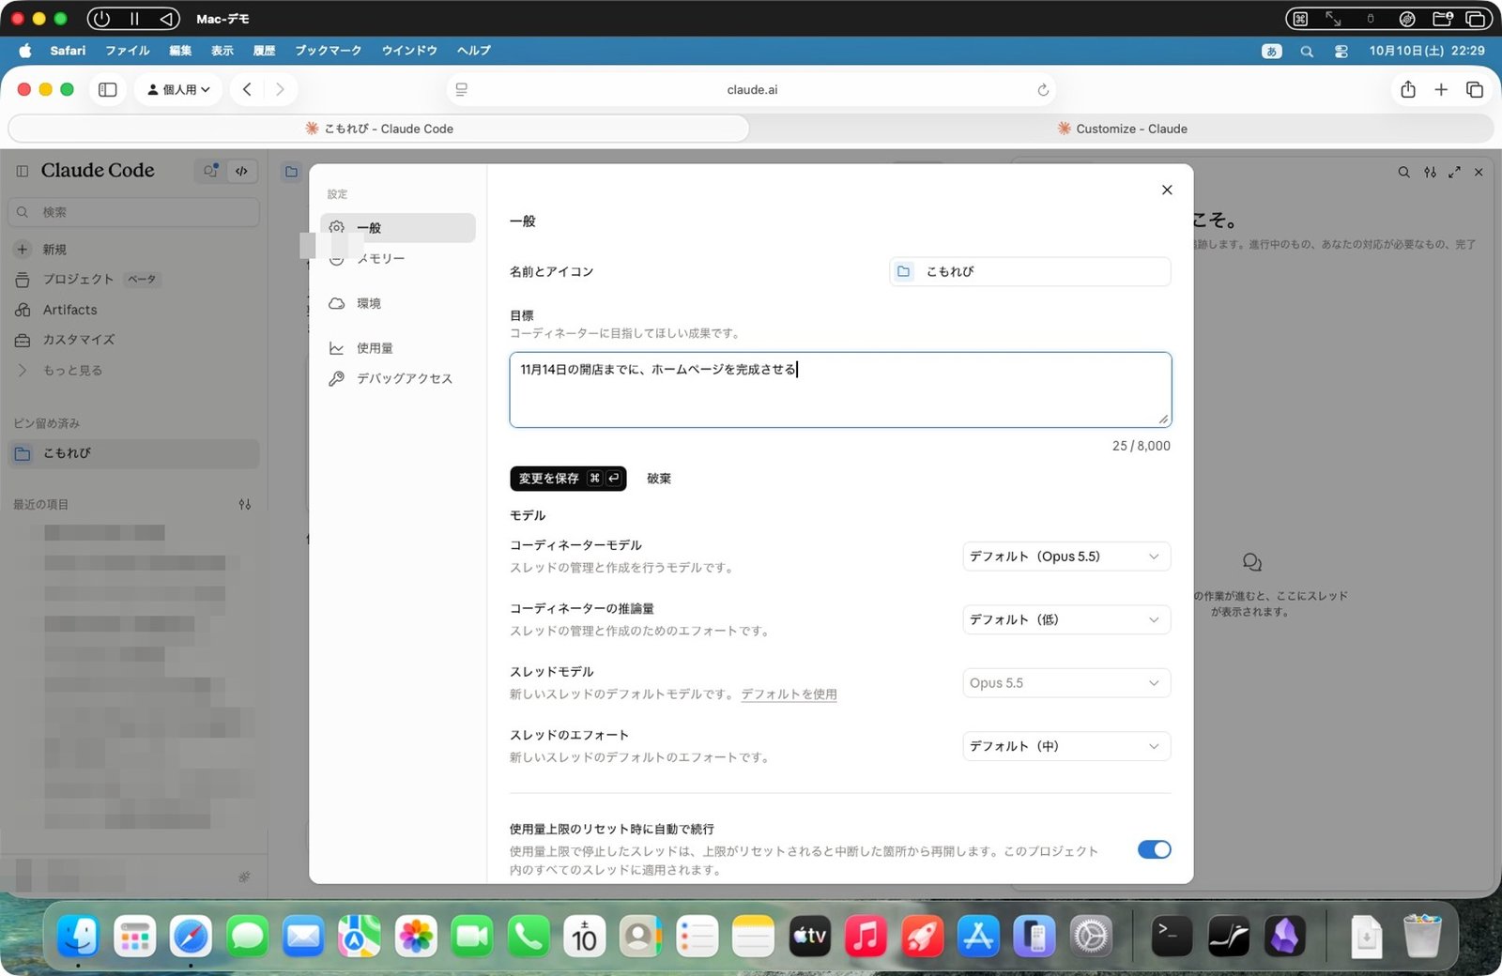Click 新規 in the sidebar
This screenshot has width=1502, height=976.
click(x=133, y=250)
